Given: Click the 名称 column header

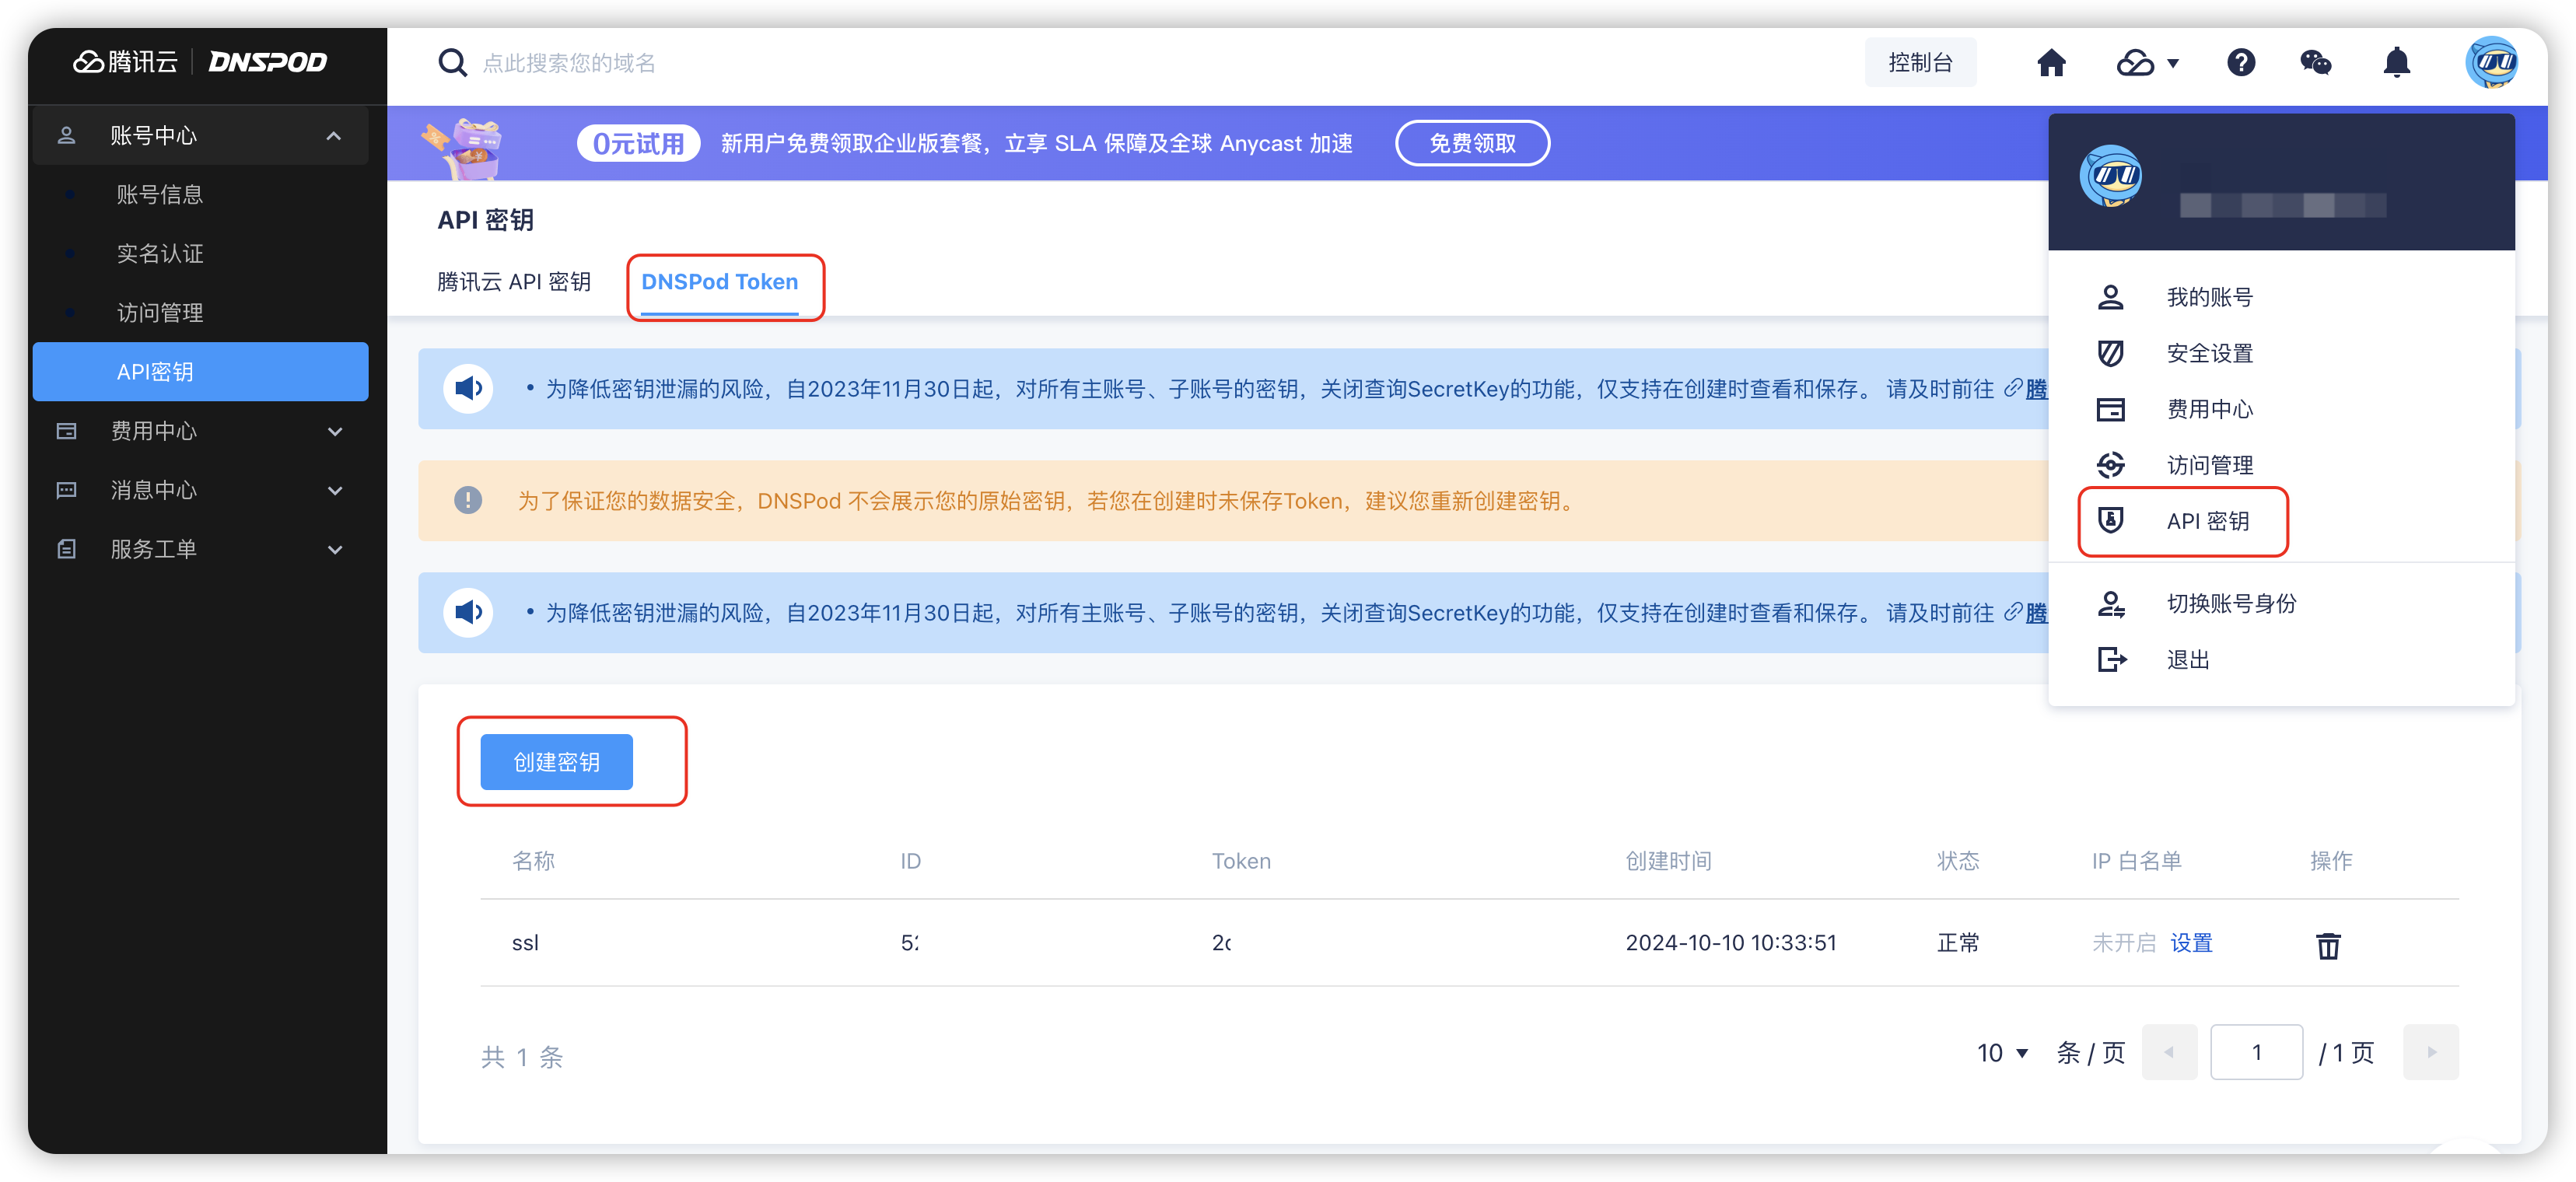Looking at the screenshot, I should coord(533,860).
